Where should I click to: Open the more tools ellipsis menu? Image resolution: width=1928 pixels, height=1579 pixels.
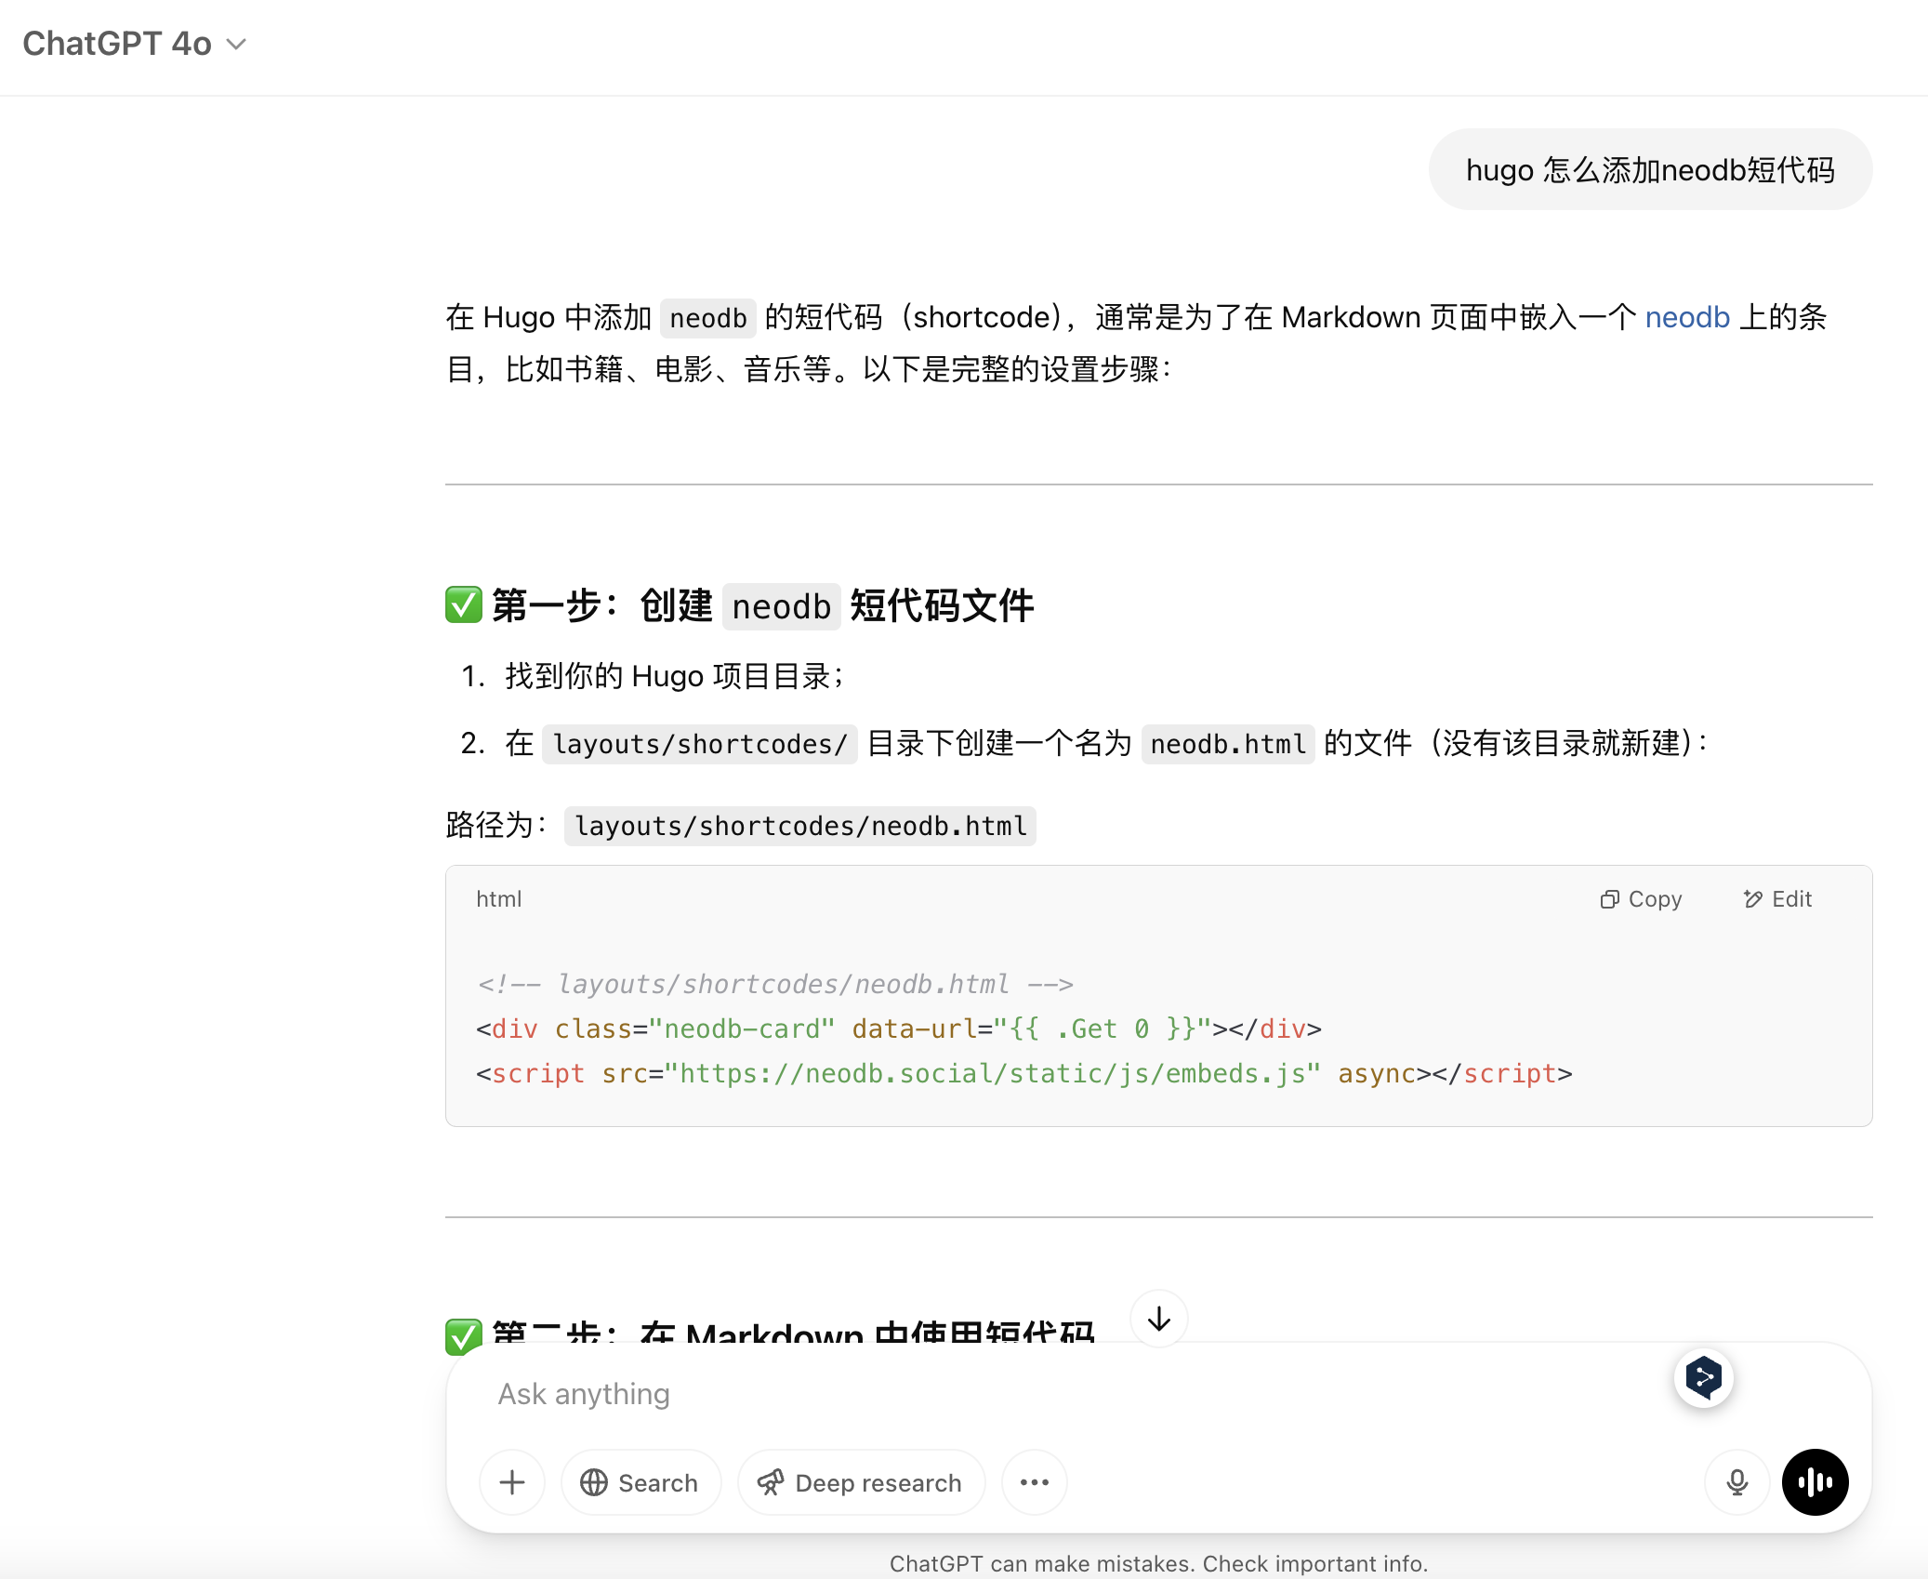point(1034,1482)
